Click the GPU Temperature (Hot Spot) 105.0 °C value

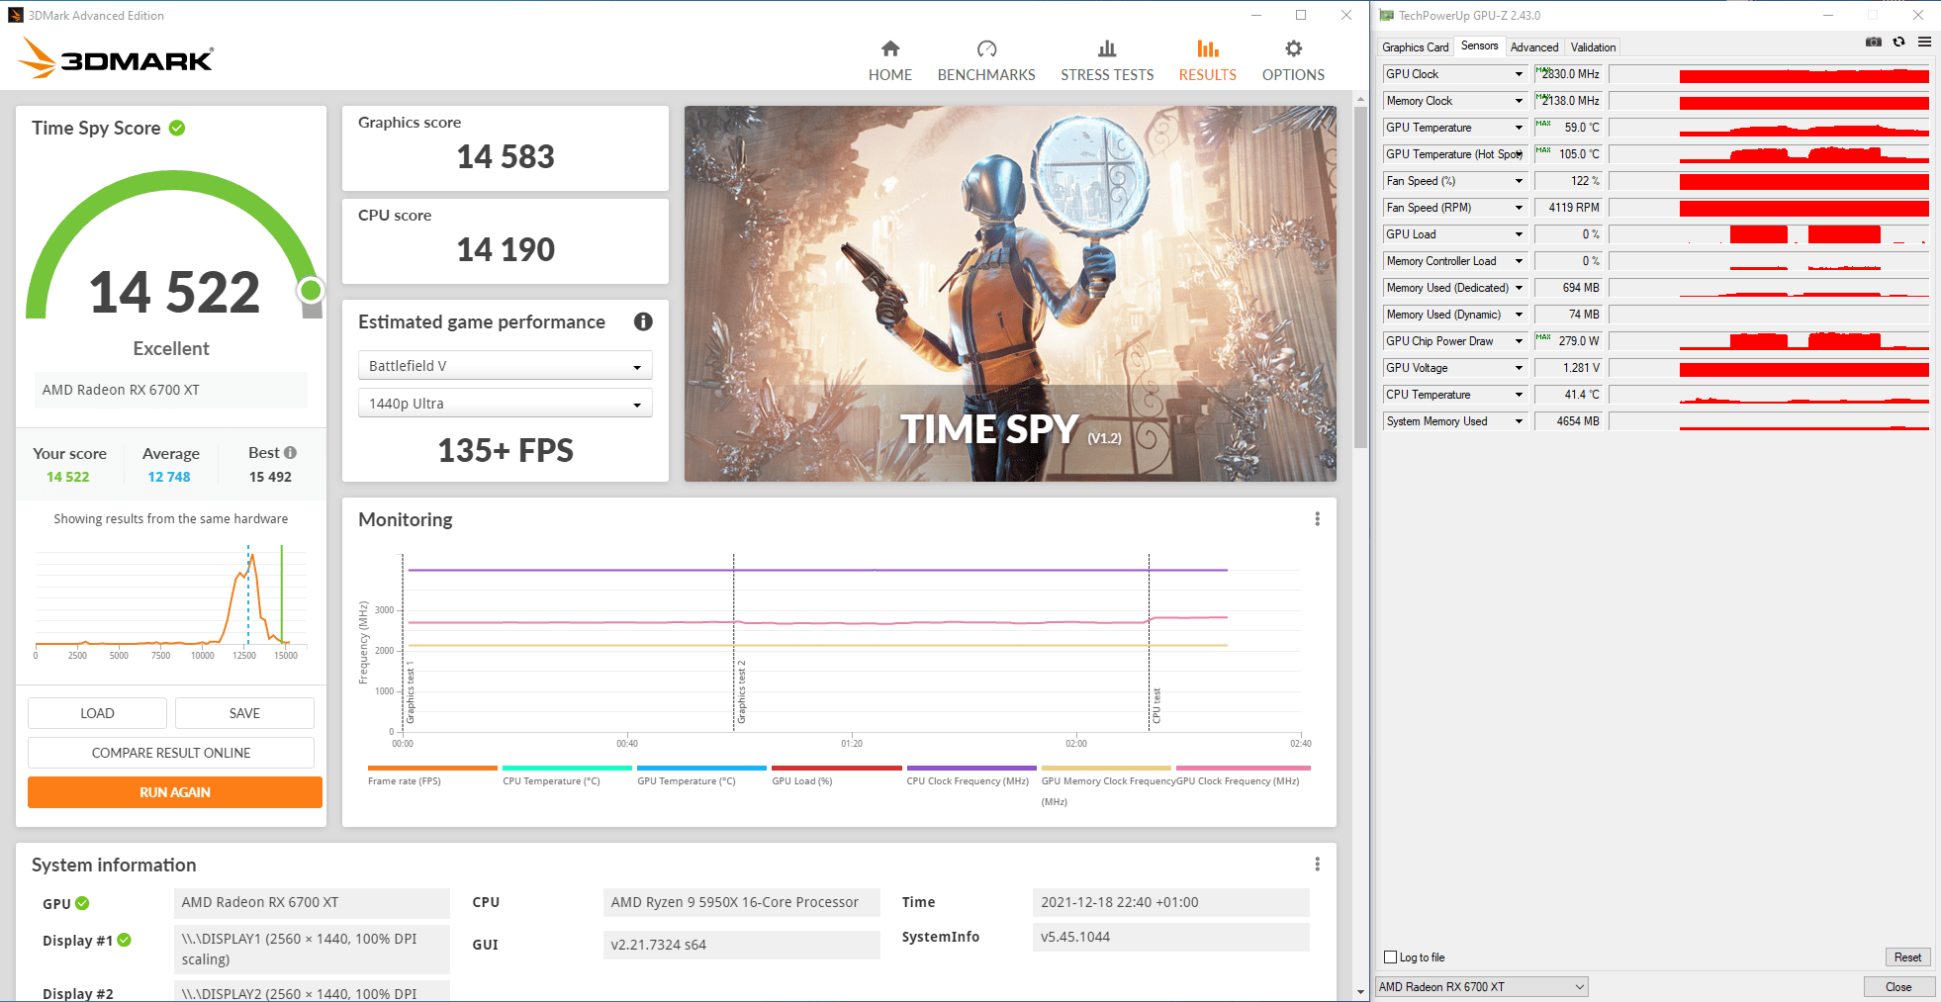[1567, 154]
